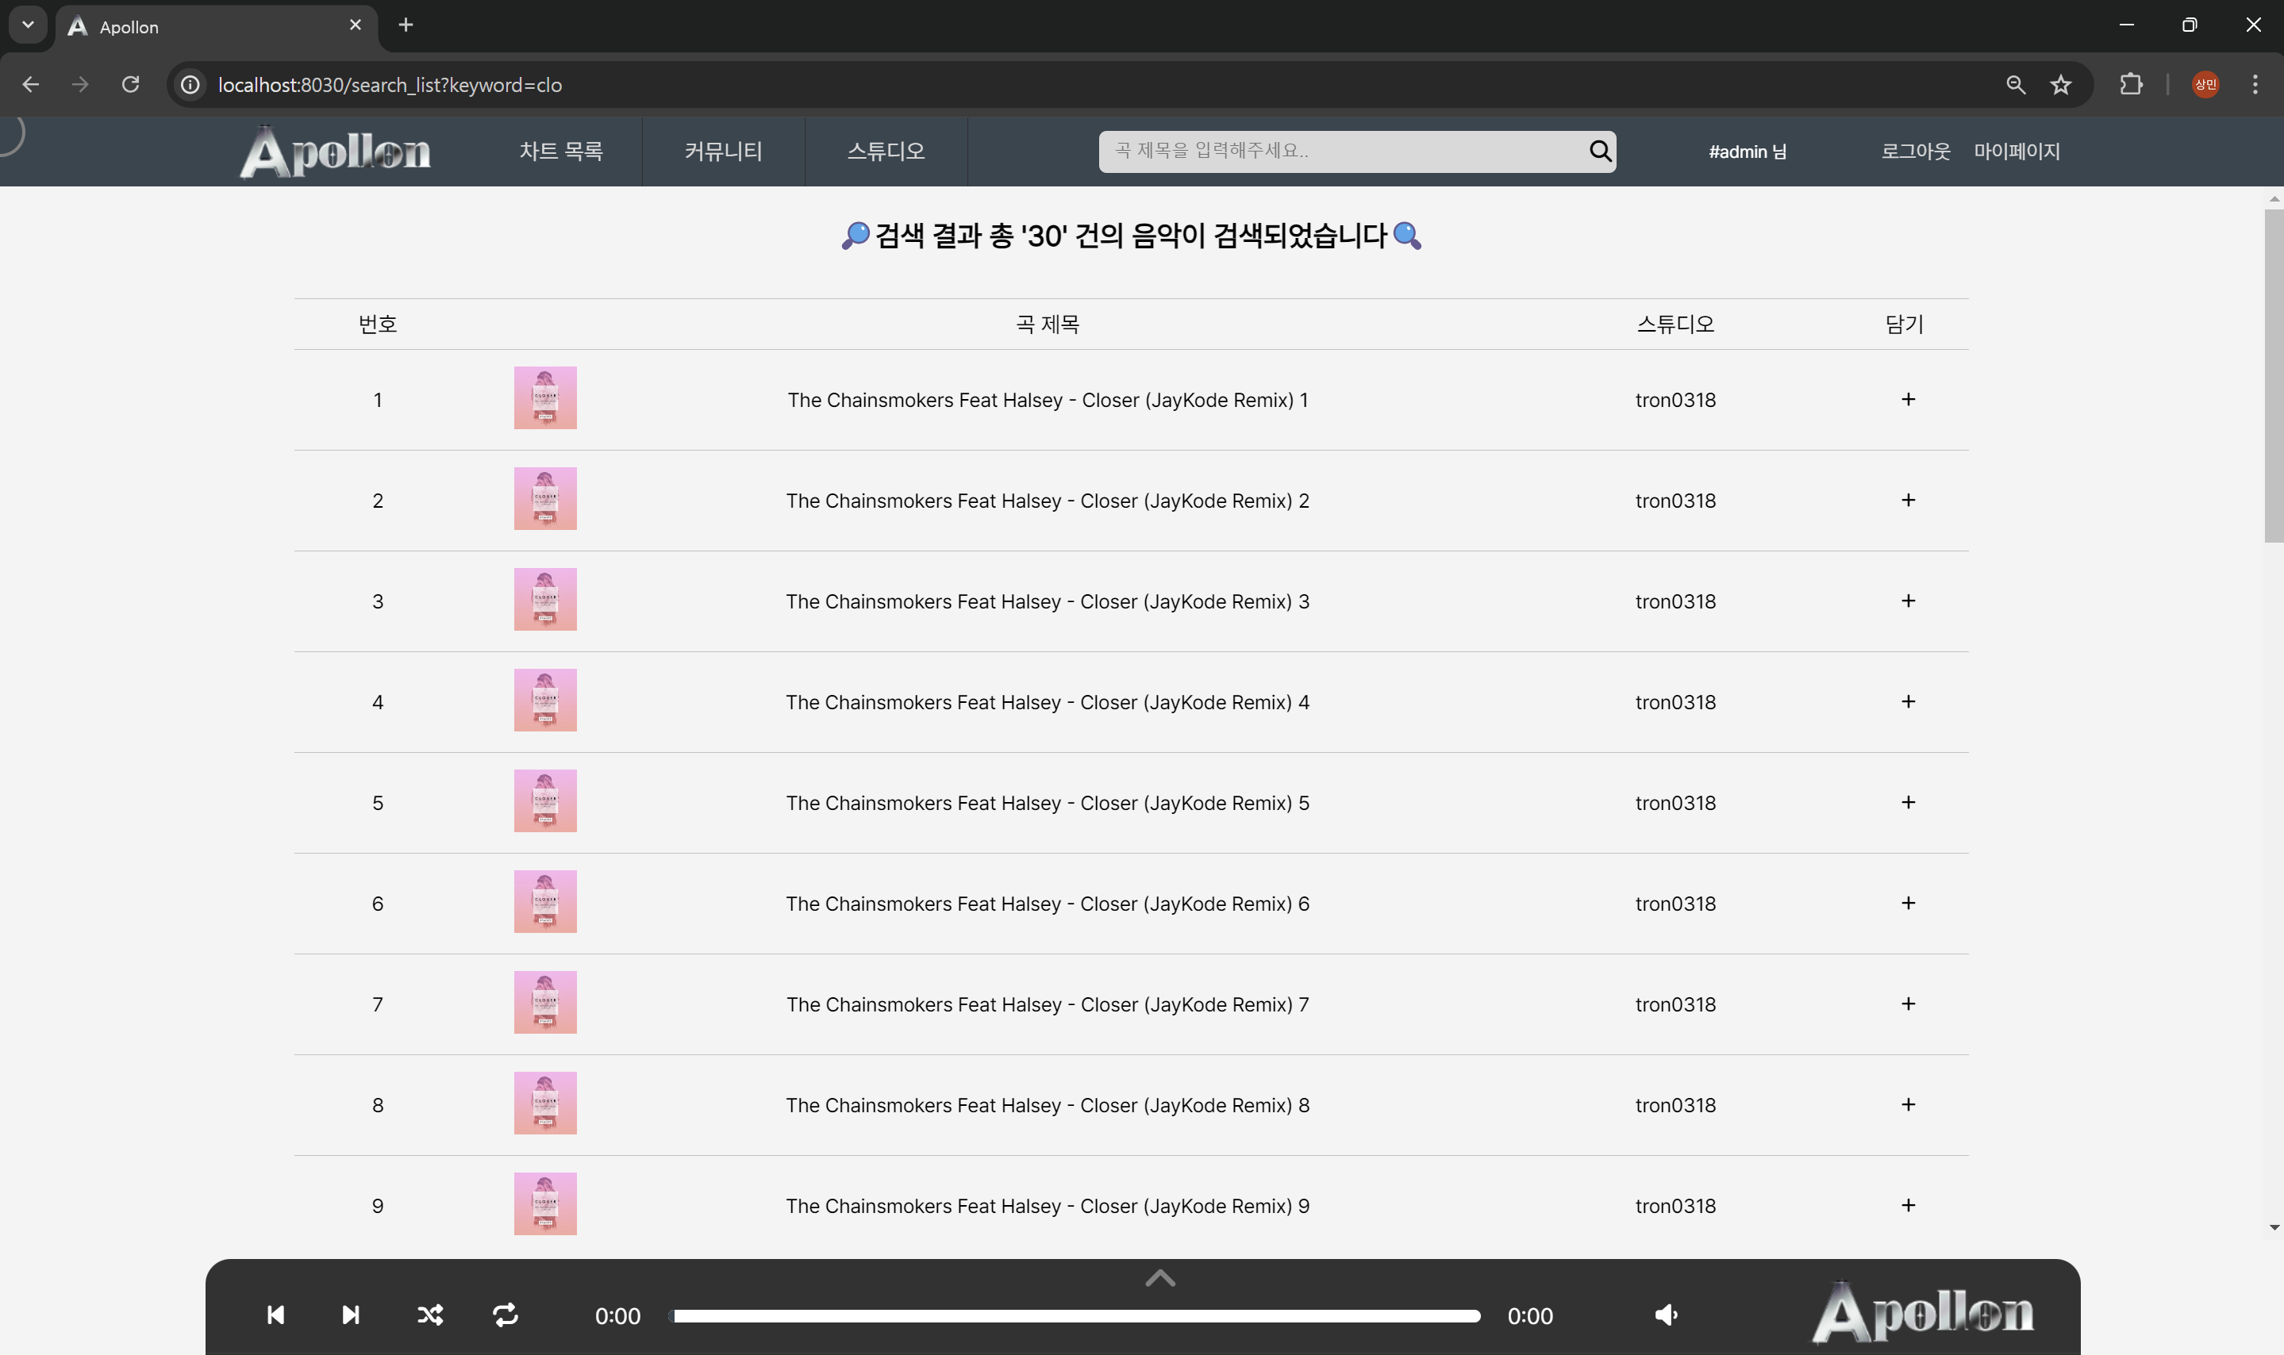
Task: Expand the player with the up chevron
Action: point(1159,1279)
